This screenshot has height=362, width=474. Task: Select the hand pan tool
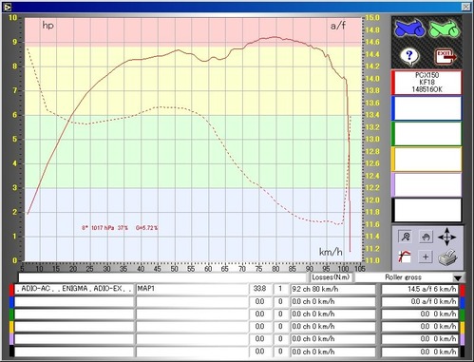tap(426, 237)
